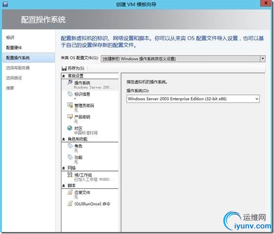The height and width of the screenshot is (234, 274).
Task: Go to the 摘要 wizard step
Action: pos(10,88)
